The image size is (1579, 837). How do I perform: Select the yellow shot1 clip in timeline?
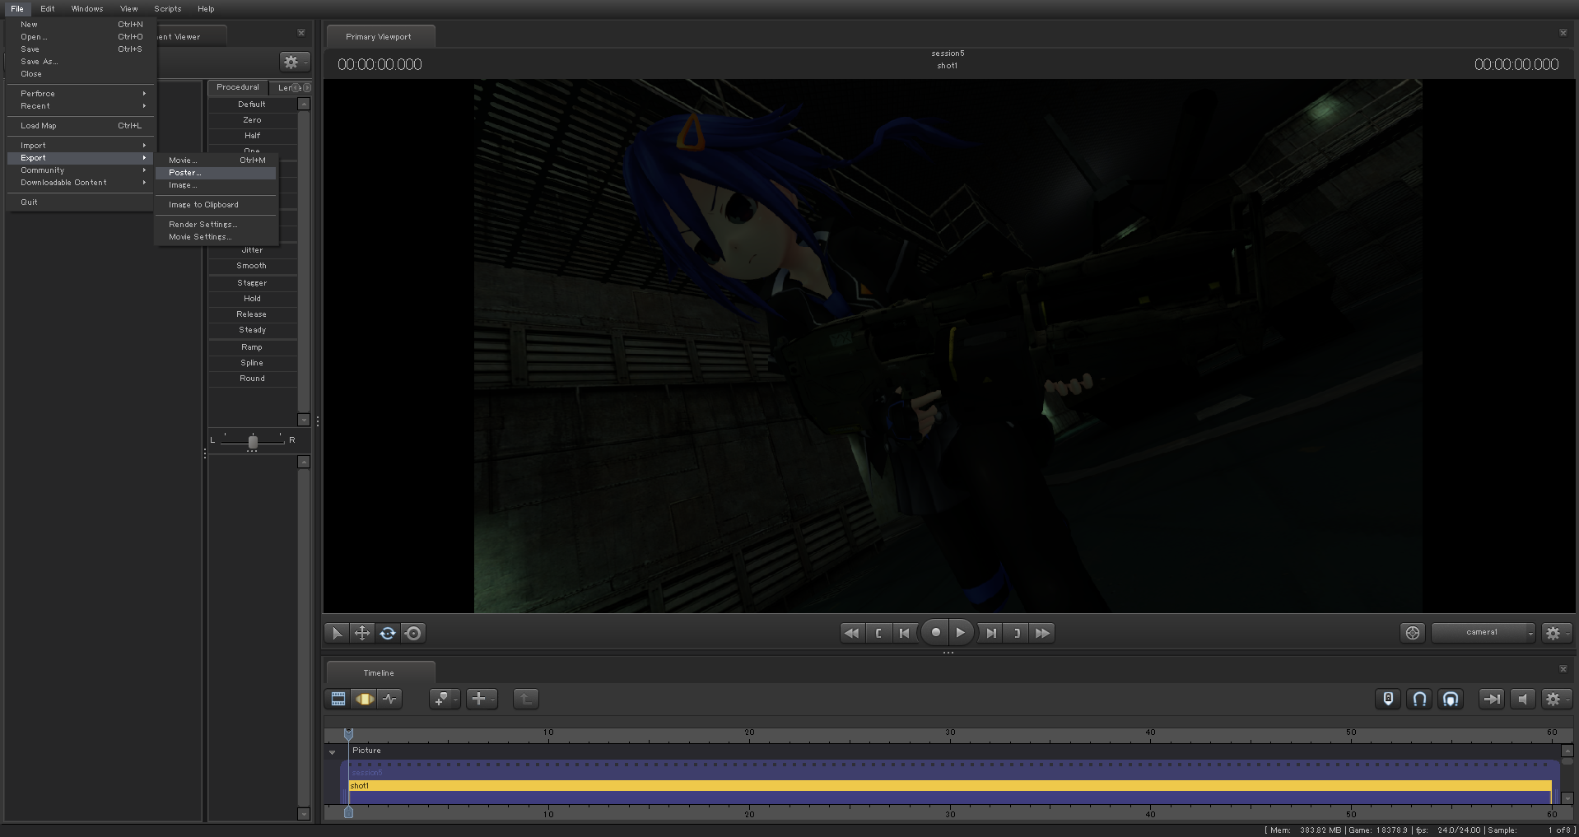point(950,786)
